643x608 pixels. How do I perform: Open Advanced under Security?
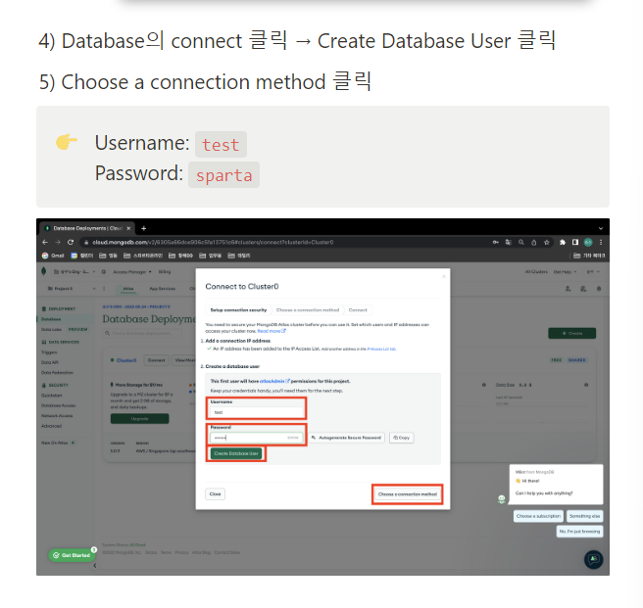pyautogui.click(x=51, y=426)
